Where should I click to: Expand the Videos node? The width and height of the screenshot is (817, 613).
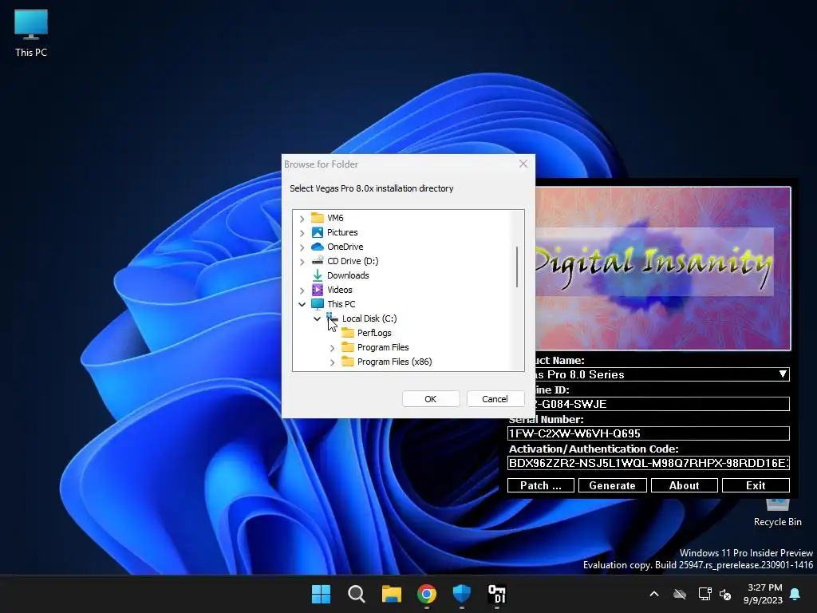pyautogui.click(x=302, y=291)
